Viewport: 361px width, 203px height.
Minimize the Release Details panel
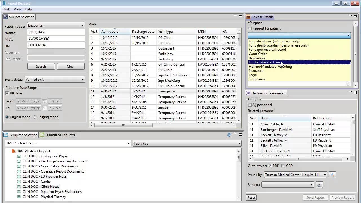point(350,16)
